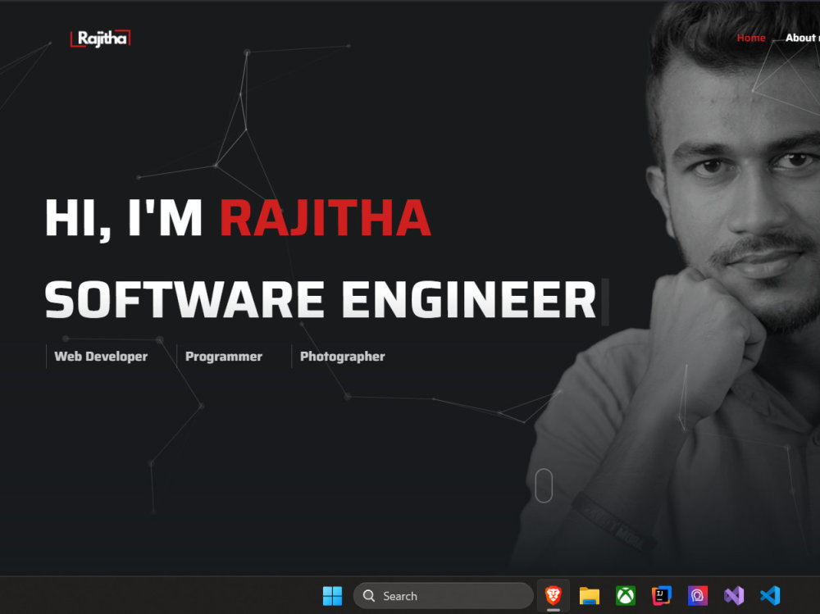Open the Windows Start menu
This screenshot has width=820, height=614.
point(333,596)
